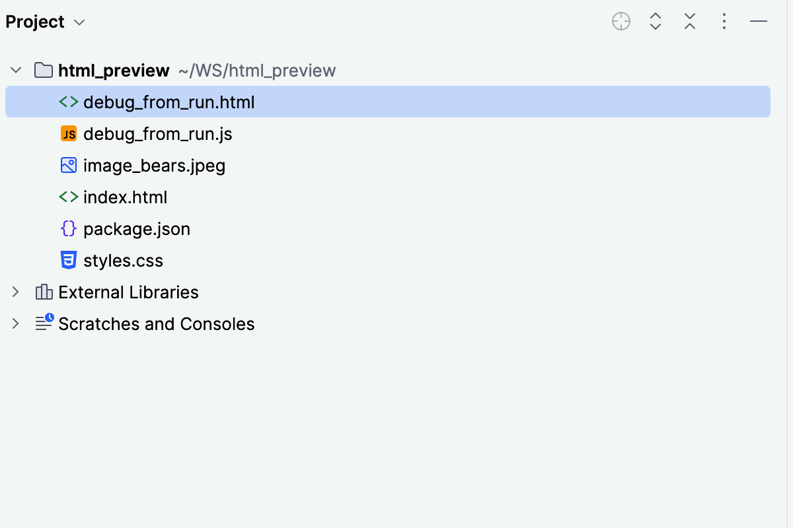This screenshot has width=793, height=528.
Task: Expand the External Libraries node
Action: (x=15, y=292)
